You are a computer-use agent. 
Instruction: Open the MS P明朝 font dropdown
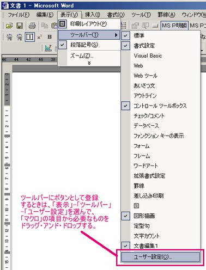coord(174,26)
